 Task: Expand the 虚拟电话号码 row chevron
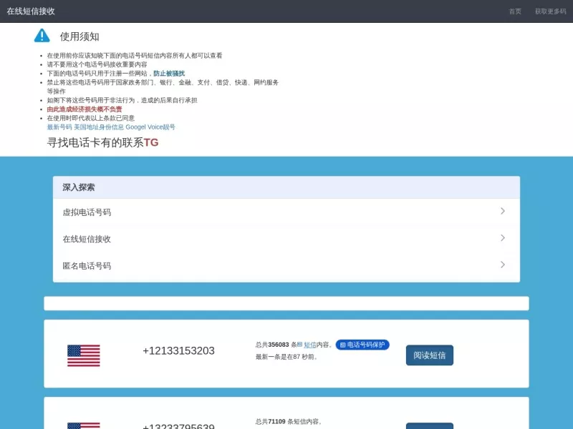tap(503, 211)
